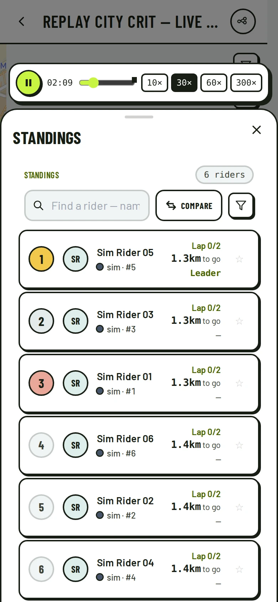Switch playback speed to 300×
This screenshot has width=278, height=602.
coord(246,83)
